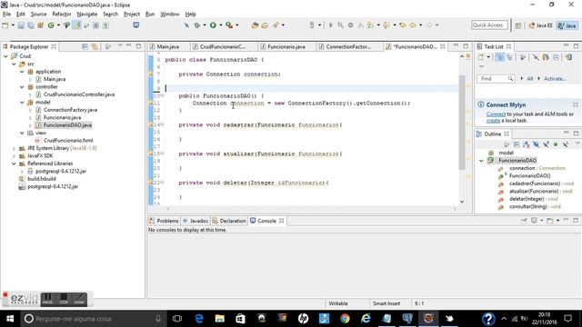The width and height of the screenshot is (582, 327).
Task: Click the Open Type toolbar icon
Action: pos(255,25)
